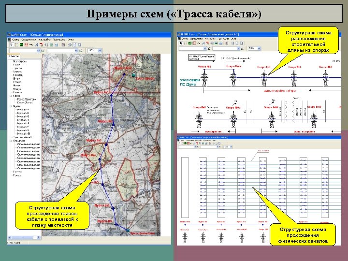Click the printer icon in map window toolbar
Image resolution: width=348 pixels, height=261 pixels.
pos(70,45)
